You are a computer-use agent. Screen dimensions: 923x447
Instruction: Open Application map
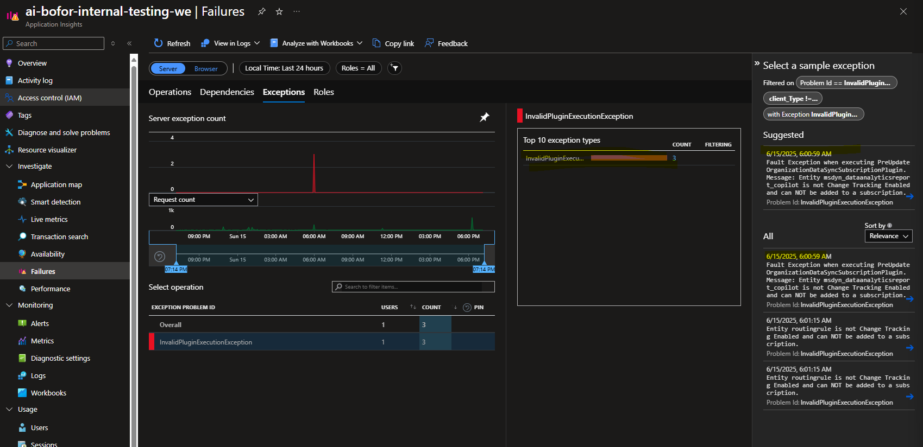click(x=56, y=184)
